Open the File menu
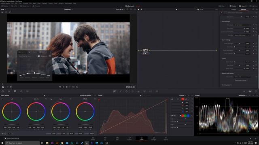 [13, 3]
